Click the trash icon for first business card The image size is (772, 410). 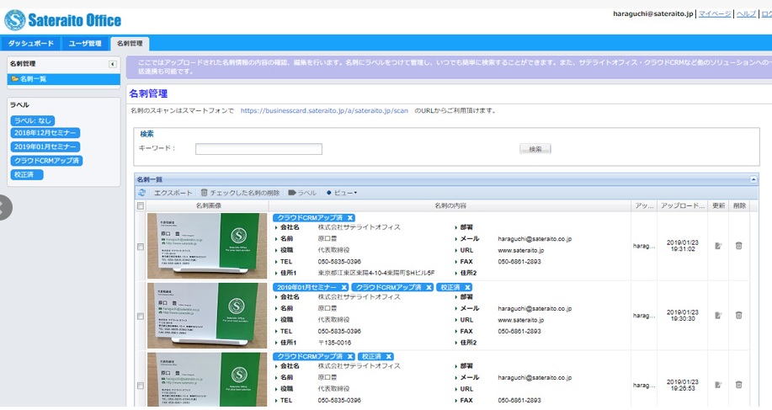(738, 246)
